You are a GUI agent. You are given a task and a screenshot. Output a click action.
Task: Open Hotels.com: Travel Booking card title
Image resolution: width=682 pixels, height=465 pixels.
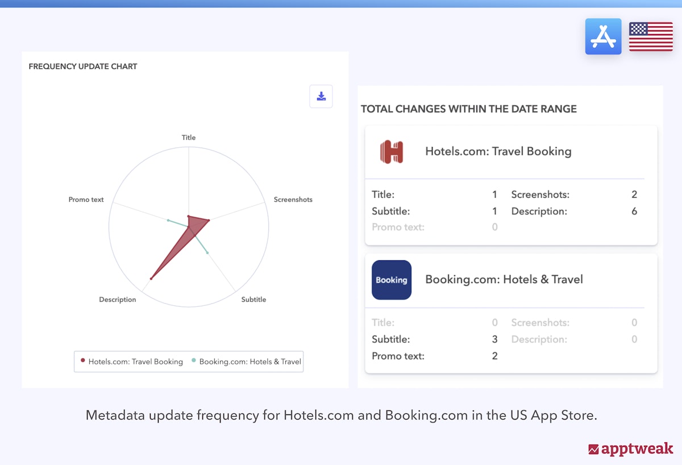(x=498, y=151)
